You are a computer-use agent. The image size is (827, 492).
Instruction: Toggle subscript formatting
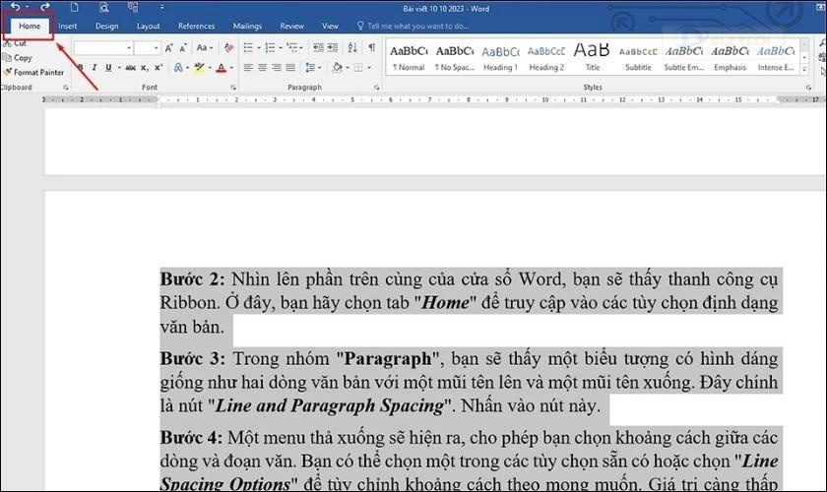pyautogui.click(x=144, y=68)
